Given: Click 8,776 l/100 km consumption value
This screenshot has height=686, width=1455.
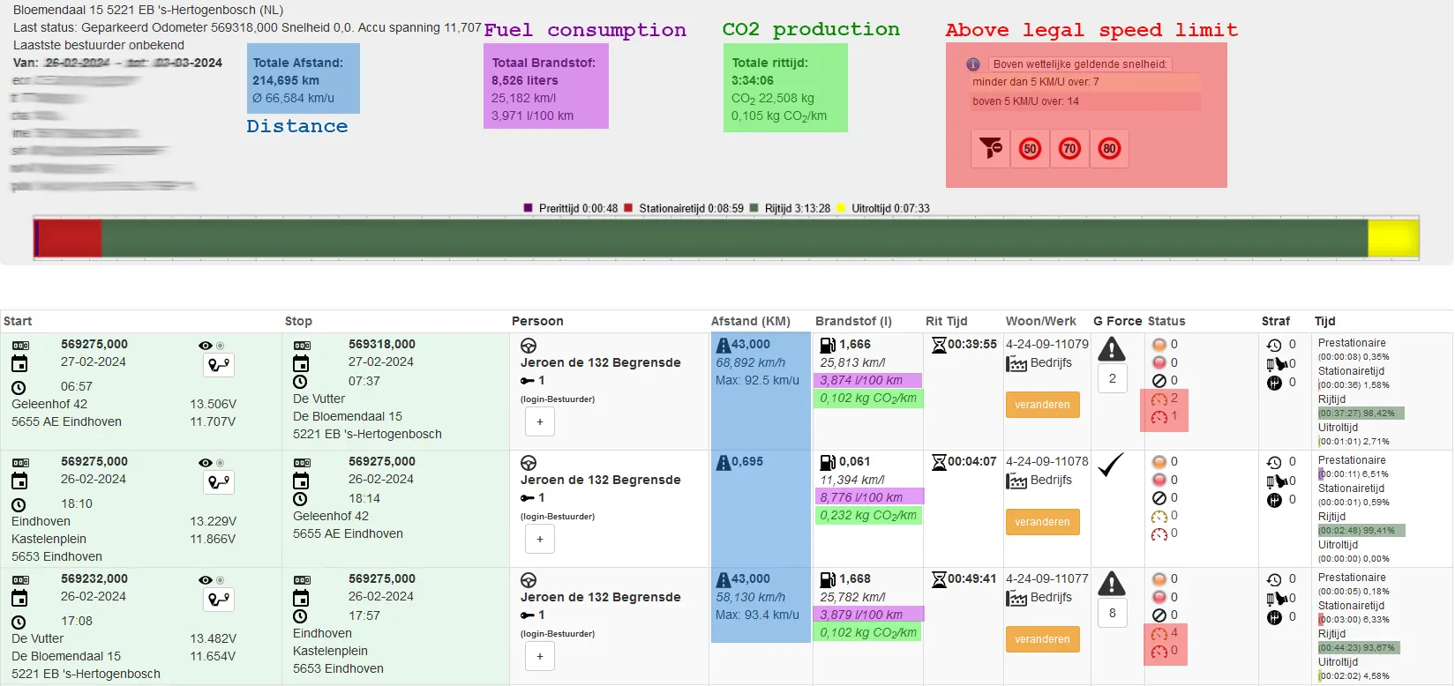Looking at the screenshot, I should (x=861, y=497).
